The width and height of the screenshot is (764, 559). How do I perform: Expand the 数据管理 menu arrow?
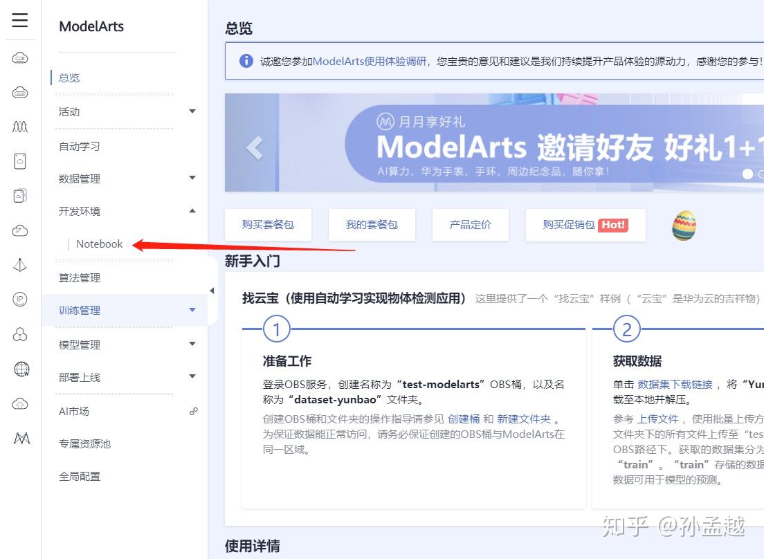pos(192,178)
